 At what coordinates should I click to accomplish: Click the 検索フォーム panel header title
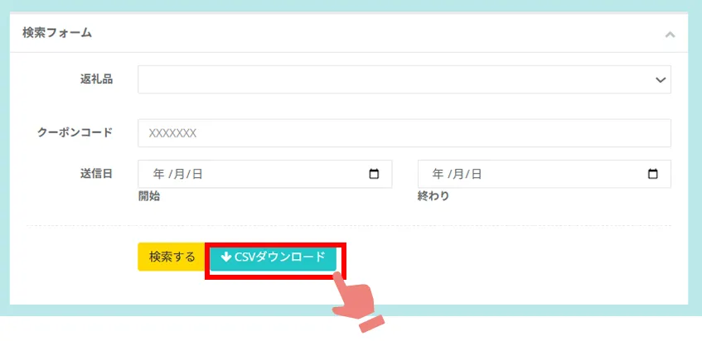[57, 32]
